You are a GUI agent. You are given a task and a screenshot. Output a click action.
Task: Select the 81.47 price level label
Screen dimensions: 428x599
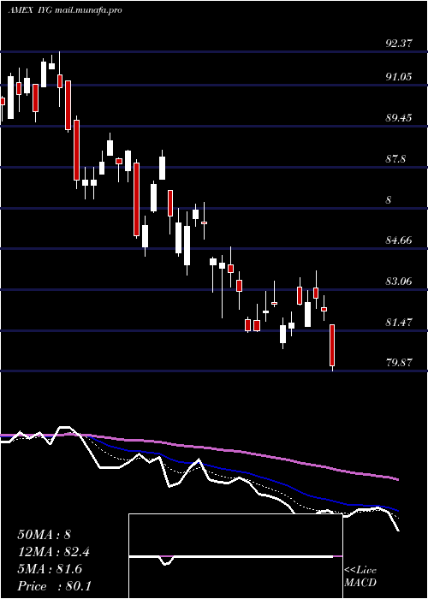[x=399, y=322]
